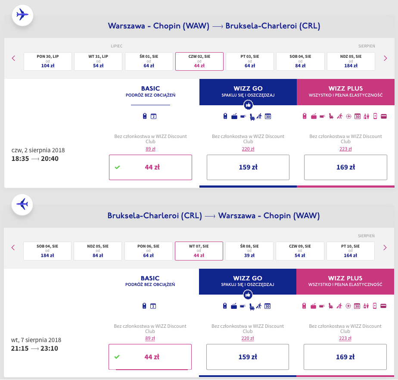The height and width of the screenshot is (380, 398).
Task: Click outbound WIZZ GO priority boarding icon
Action: pyautogui.click(x=259, y=116)
